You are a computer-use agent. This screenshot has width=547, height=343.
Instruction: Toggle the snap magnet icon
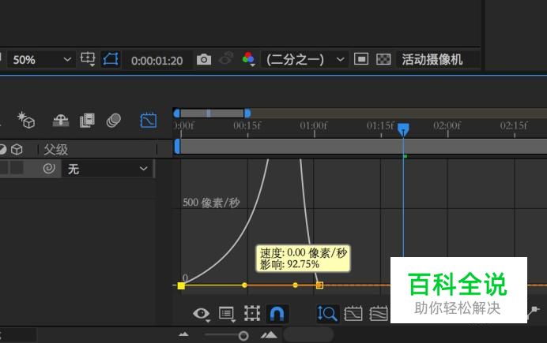277,314
